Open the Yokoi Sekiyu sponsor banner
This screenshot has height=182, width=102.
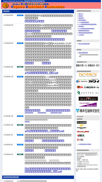point(88,111)
